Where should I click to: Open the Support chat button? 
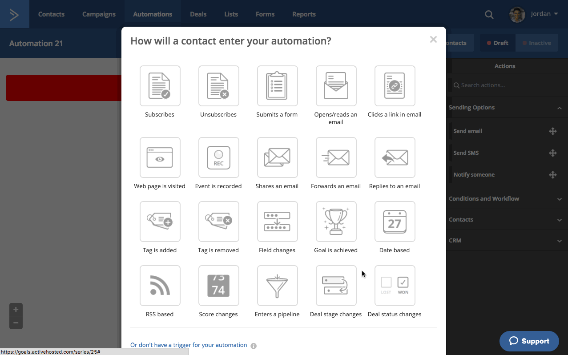(x=529, y=341)
